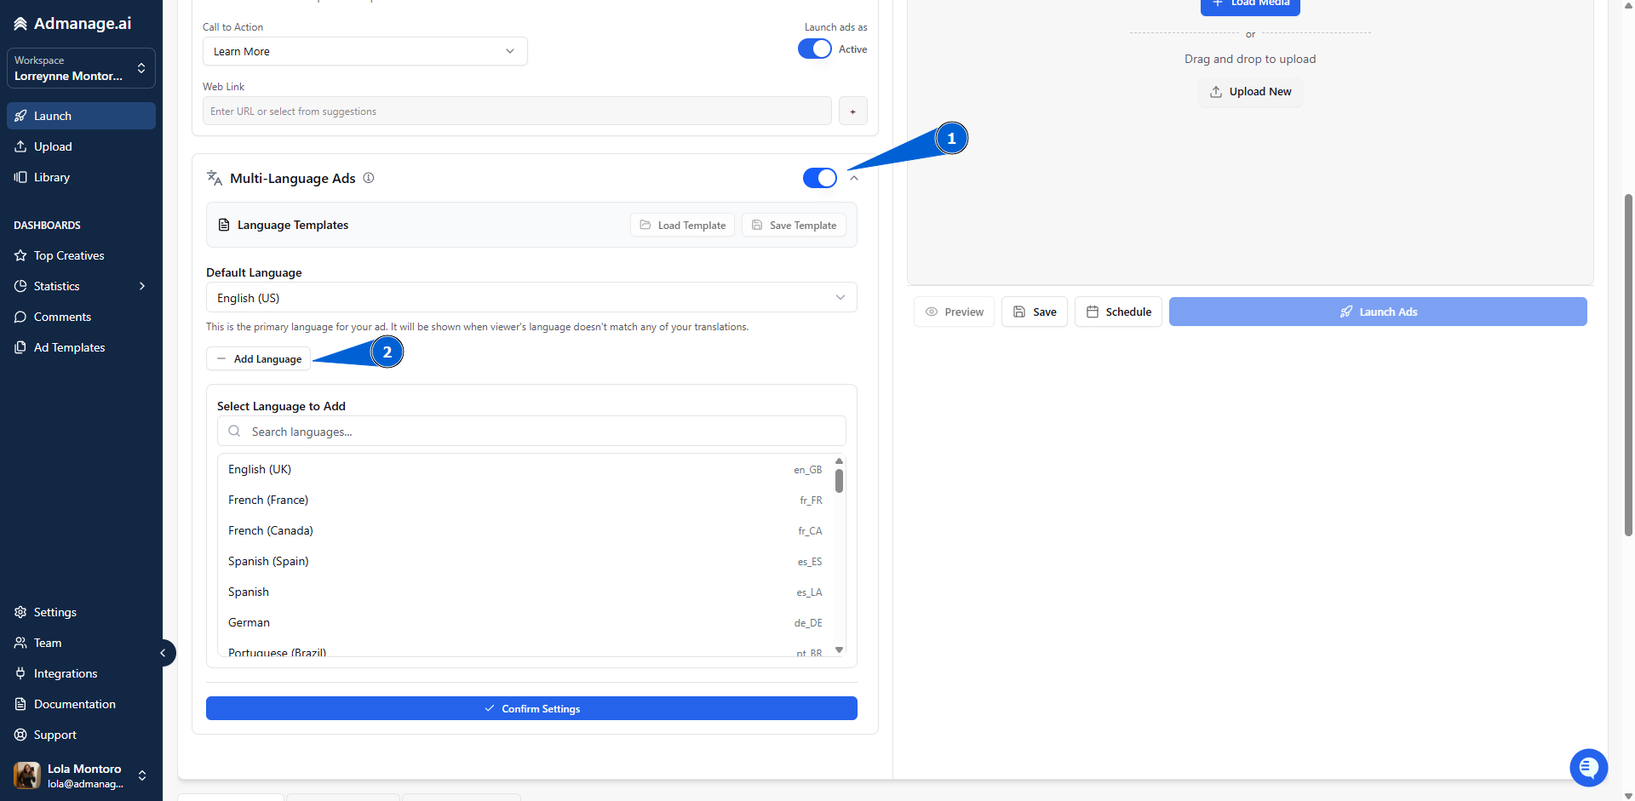
Task: Click the plus button beside Web Link
Action: pyautogui.click(x=852, y=111)
